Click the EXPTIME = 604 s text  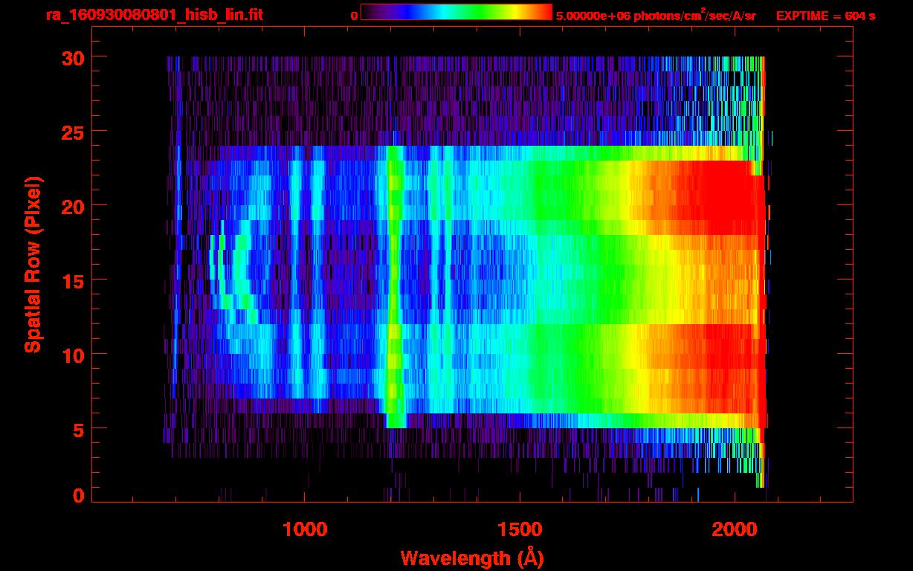coord(825,16)
